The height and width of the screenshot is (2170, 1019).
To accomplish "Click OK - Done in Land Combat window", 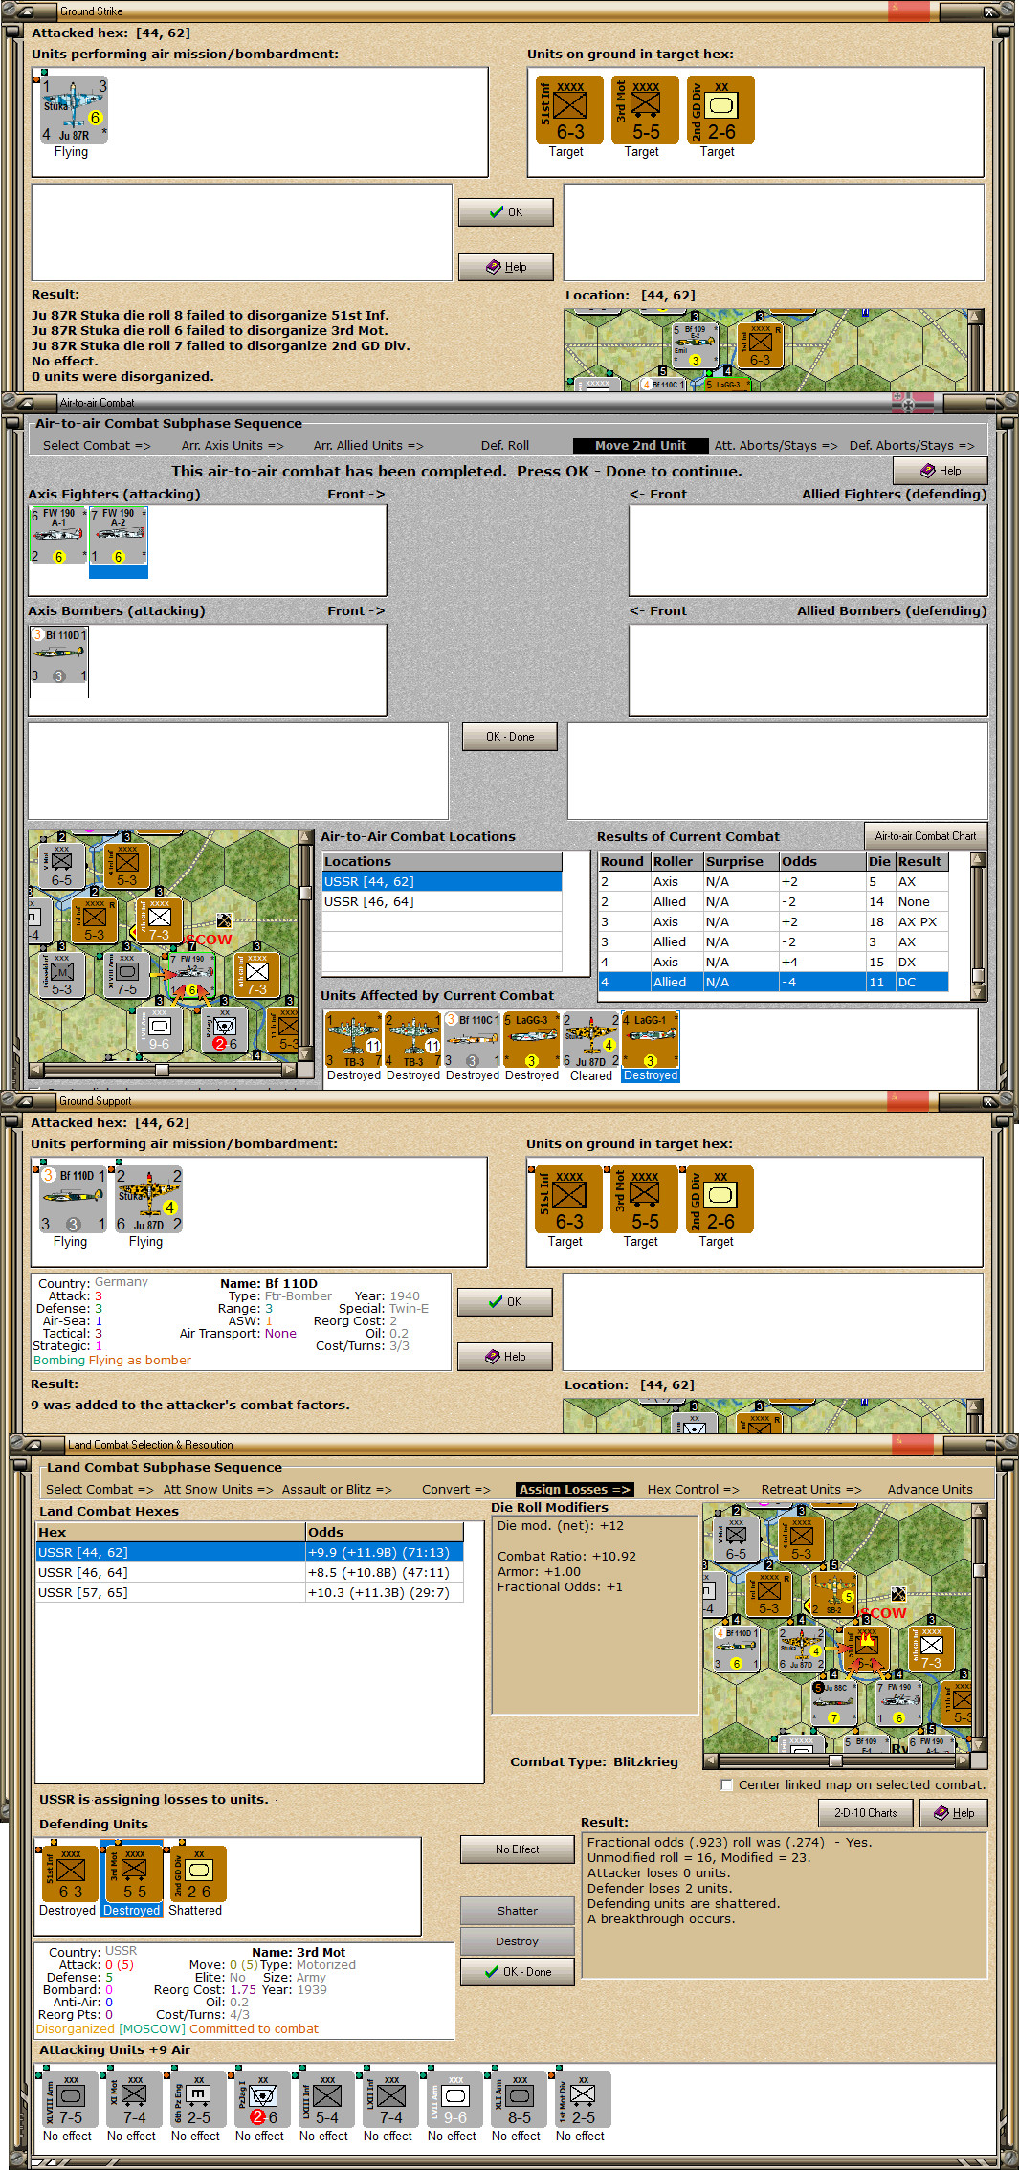I will pyautogui.click(x=518, y=1972).
